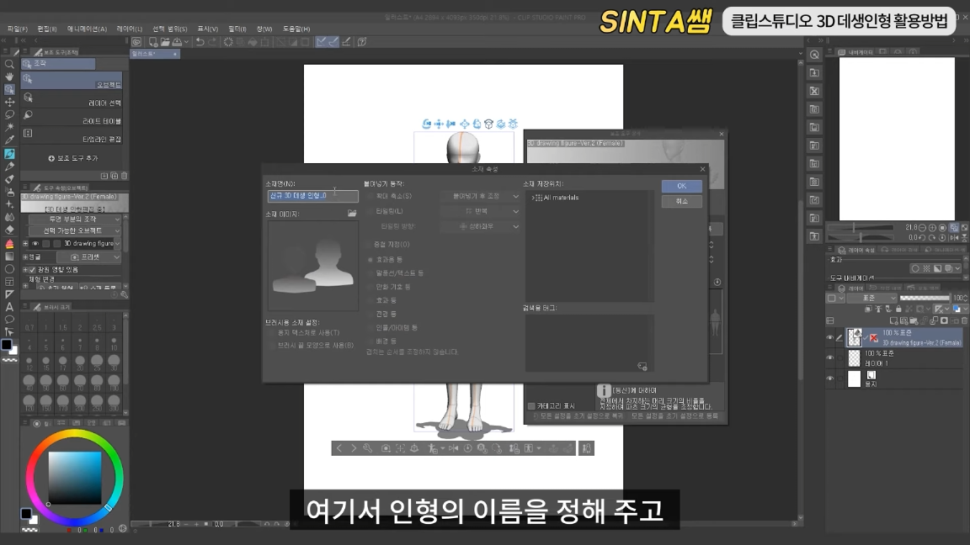The image size is (970, 545).
Task: Click previous arrow on 3D object launcher
Action: pos(339,448)
